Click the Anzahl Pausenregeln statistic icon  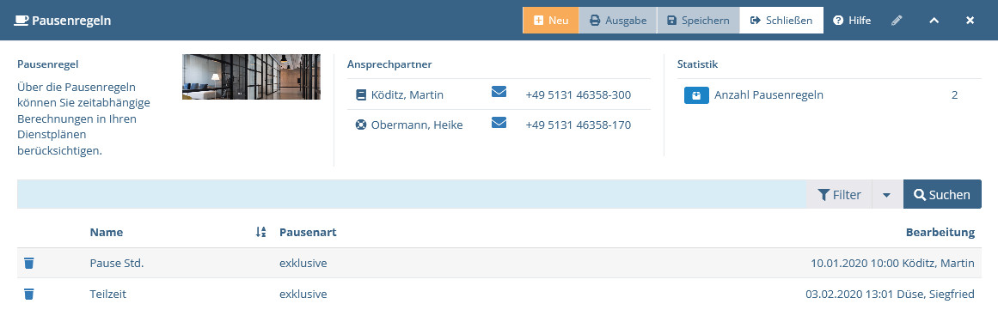pos(696,95)
